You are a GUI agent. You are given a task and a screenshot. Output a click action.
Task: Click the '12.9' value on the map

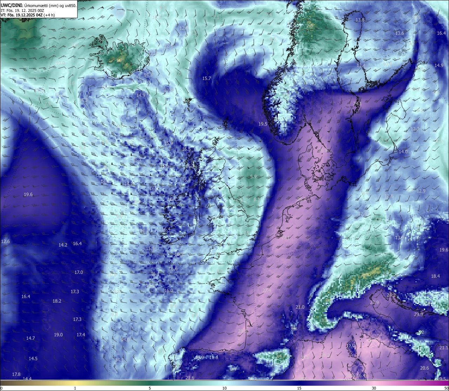(421, 191)
